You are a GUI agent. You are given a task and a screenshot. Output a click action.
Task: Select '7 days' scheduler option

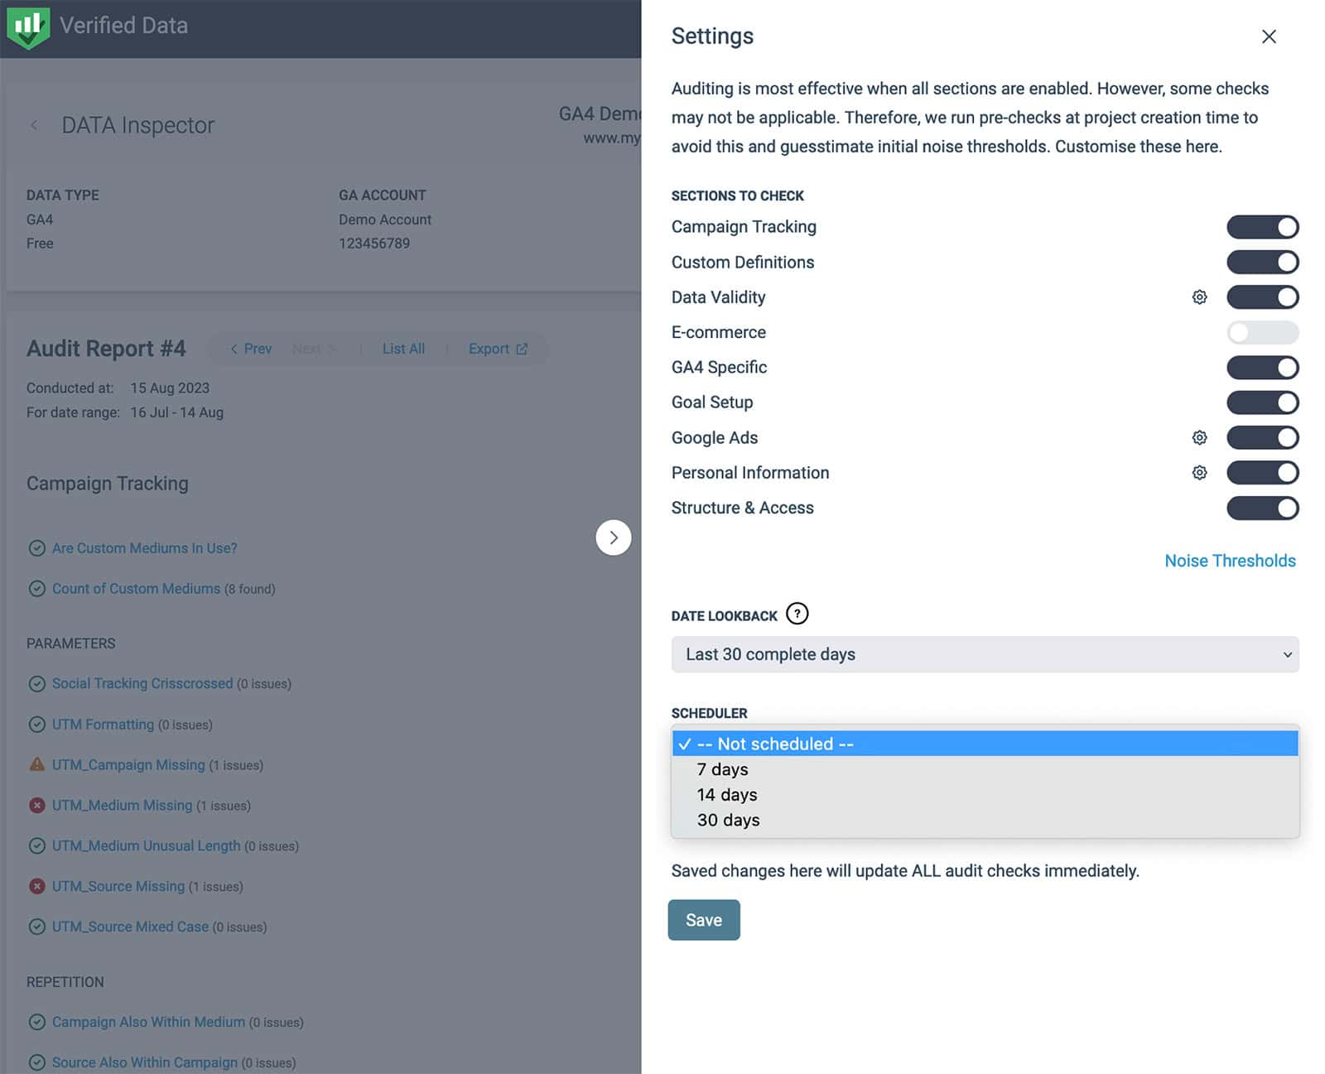coord(985,769)
